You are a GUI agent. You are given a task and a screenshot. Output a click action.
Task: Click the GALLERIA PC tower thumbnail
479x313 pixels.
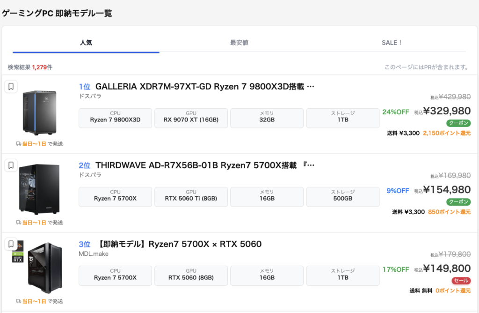click(x=39, y=112)
